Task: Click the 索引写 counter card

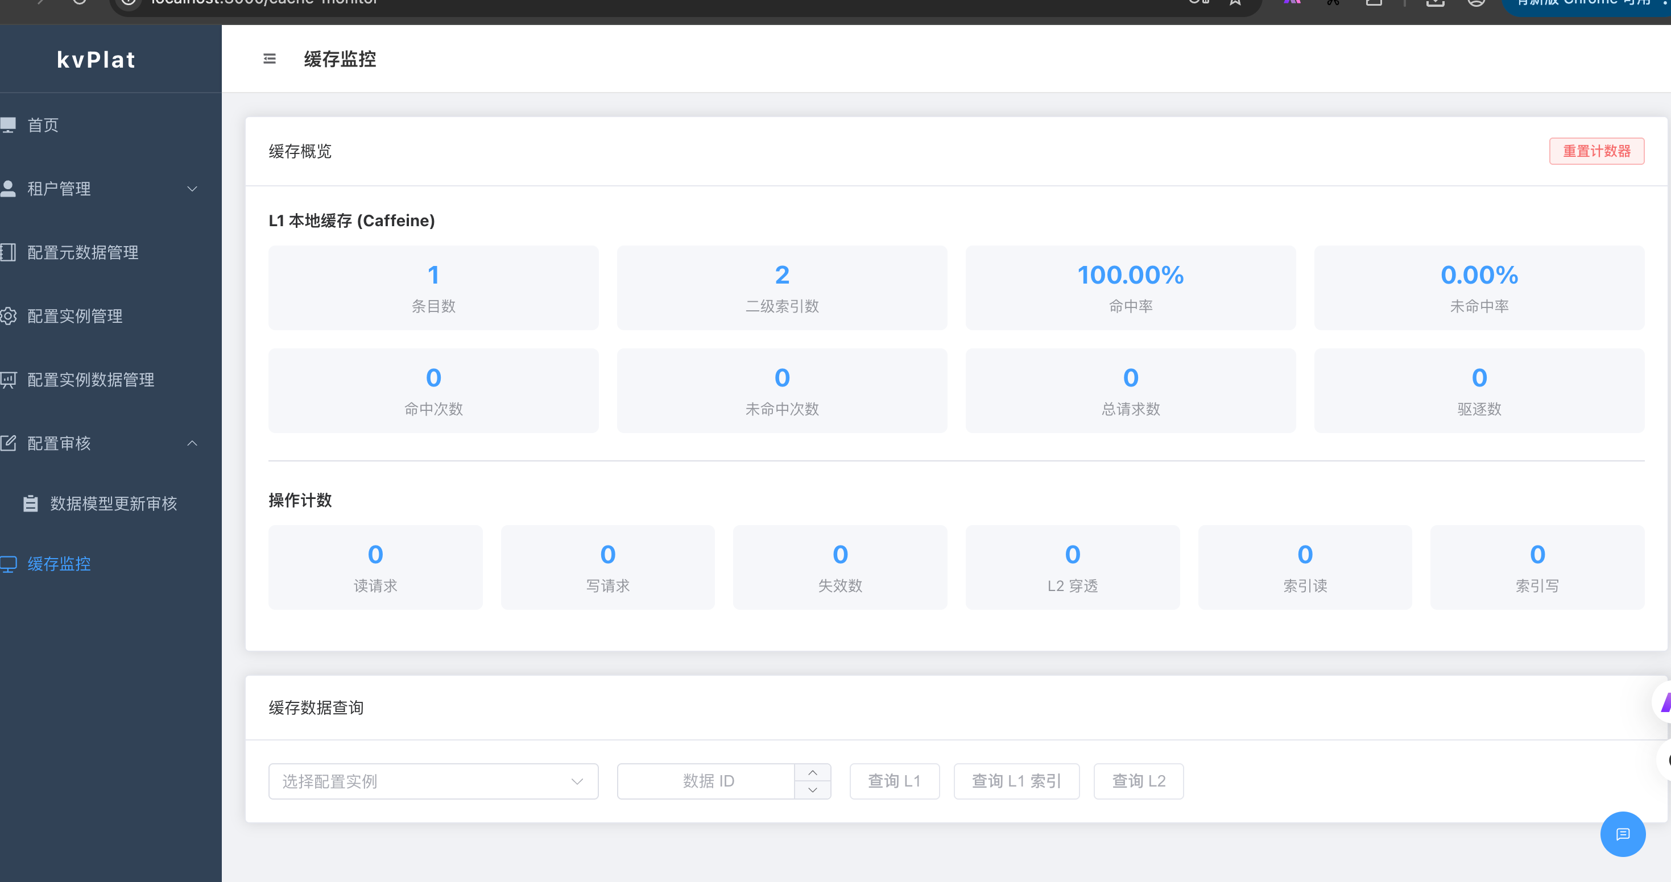Action: (x=1537, y=567)
